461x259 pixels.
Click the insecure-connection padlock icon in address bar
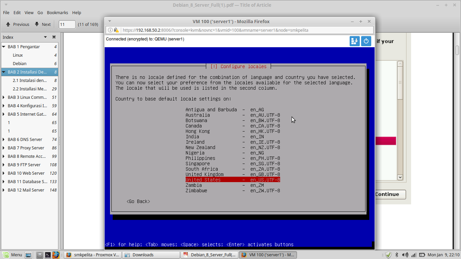116,30
